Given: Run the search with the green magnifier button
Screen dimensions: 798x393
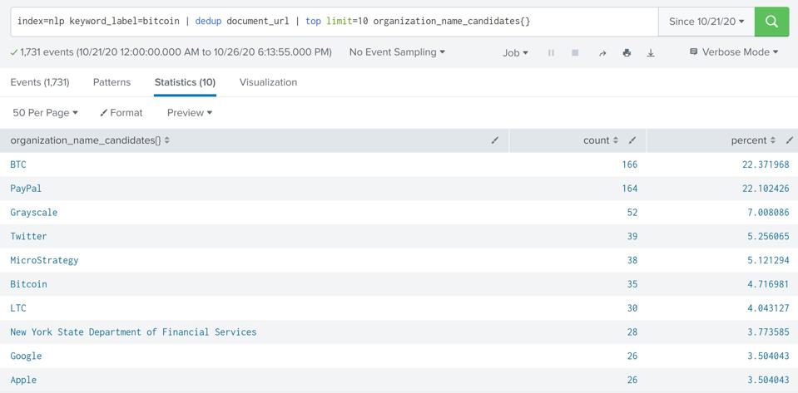Looking at the screenshot, I should (x=771, y=22).
